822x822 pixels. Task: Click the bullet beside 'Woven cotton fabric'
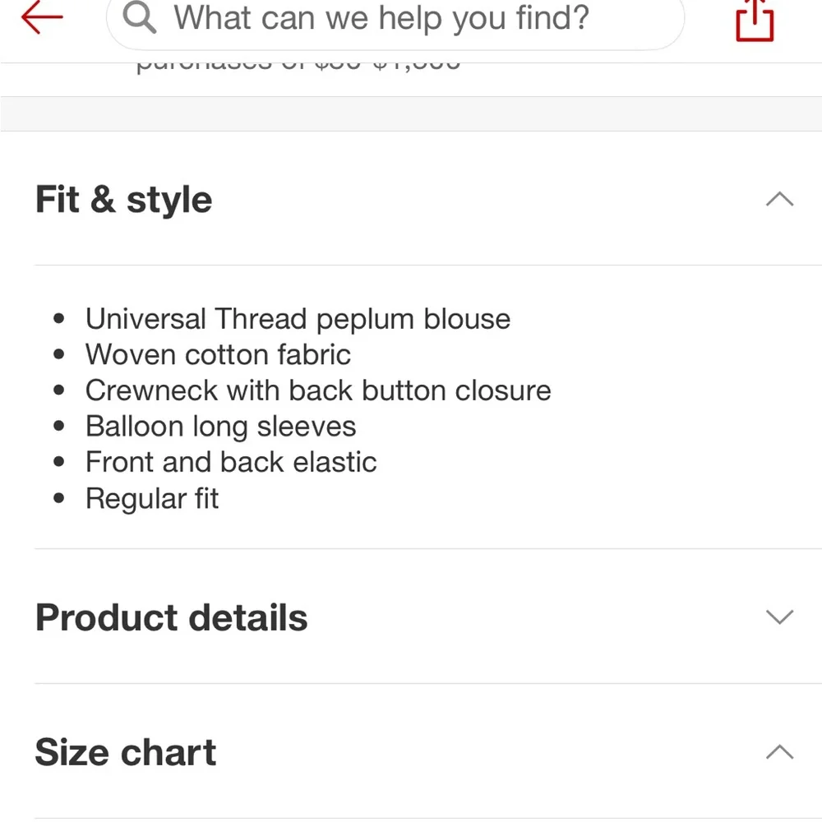[x=58, y=355]
